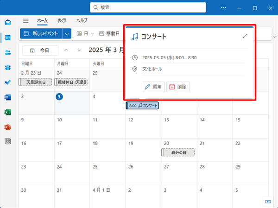Select March 31 cell
The image size is (278, 208).
click(x=72, y=196)
